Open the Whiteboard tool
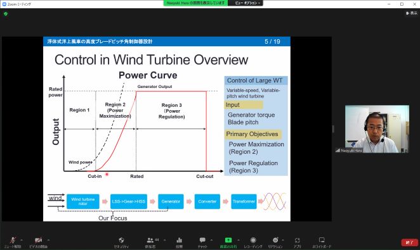Screen dimensions: 420x250 click(322, 242)
